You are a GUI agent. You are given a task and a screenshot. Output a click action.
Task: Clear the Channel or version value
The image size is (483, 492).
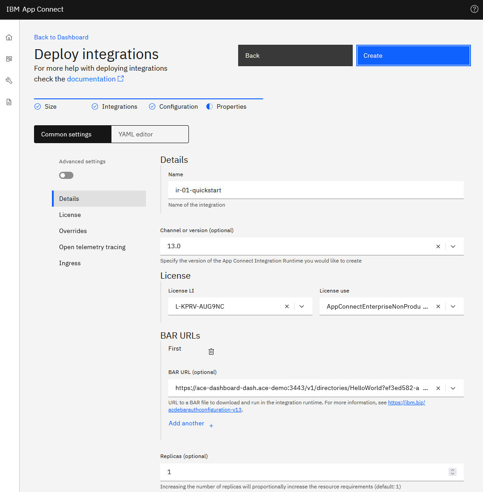pyautogui.click(x=438, y=246)
